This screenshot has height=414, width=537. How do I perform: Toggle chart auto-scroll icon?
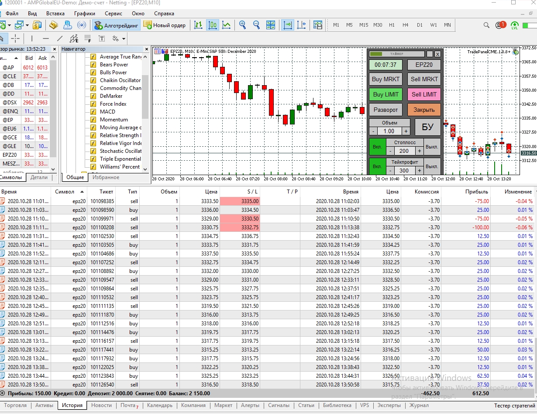coord(287,25)
